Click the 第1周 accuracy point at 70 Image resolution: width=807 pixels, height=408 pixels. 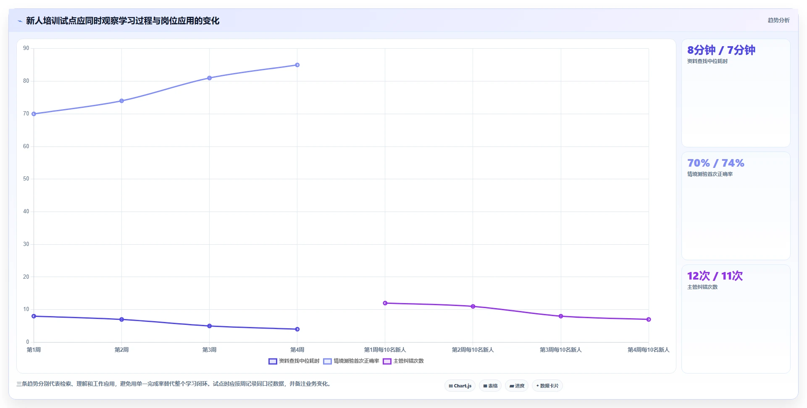pos(34,114)
